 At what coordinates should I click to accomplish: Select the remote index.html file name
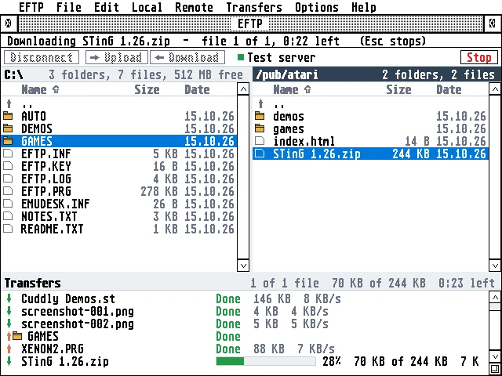click(x=304, y=141)
